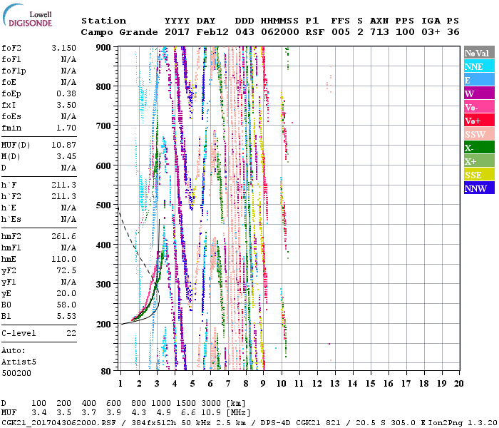Click the Campo Grande station name

click(115, 32)
